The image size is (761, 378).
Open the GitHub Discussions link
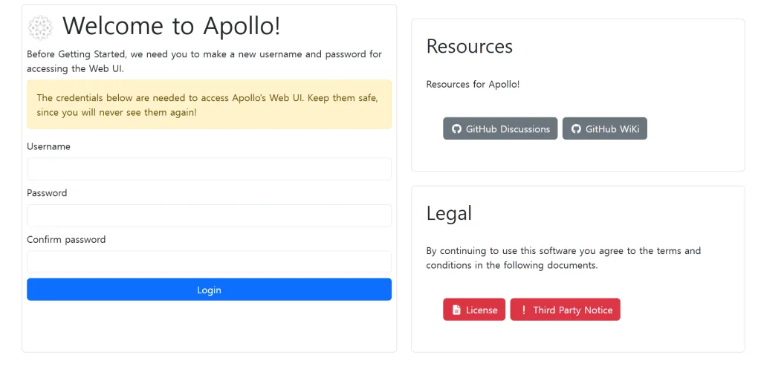(500, 129)
